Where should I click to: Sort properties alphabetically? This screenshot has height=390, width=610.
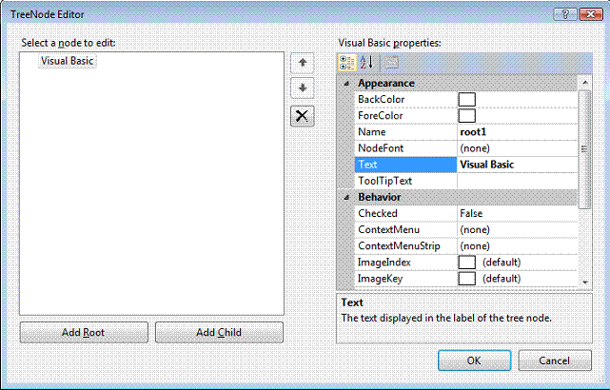pos(366,63)
